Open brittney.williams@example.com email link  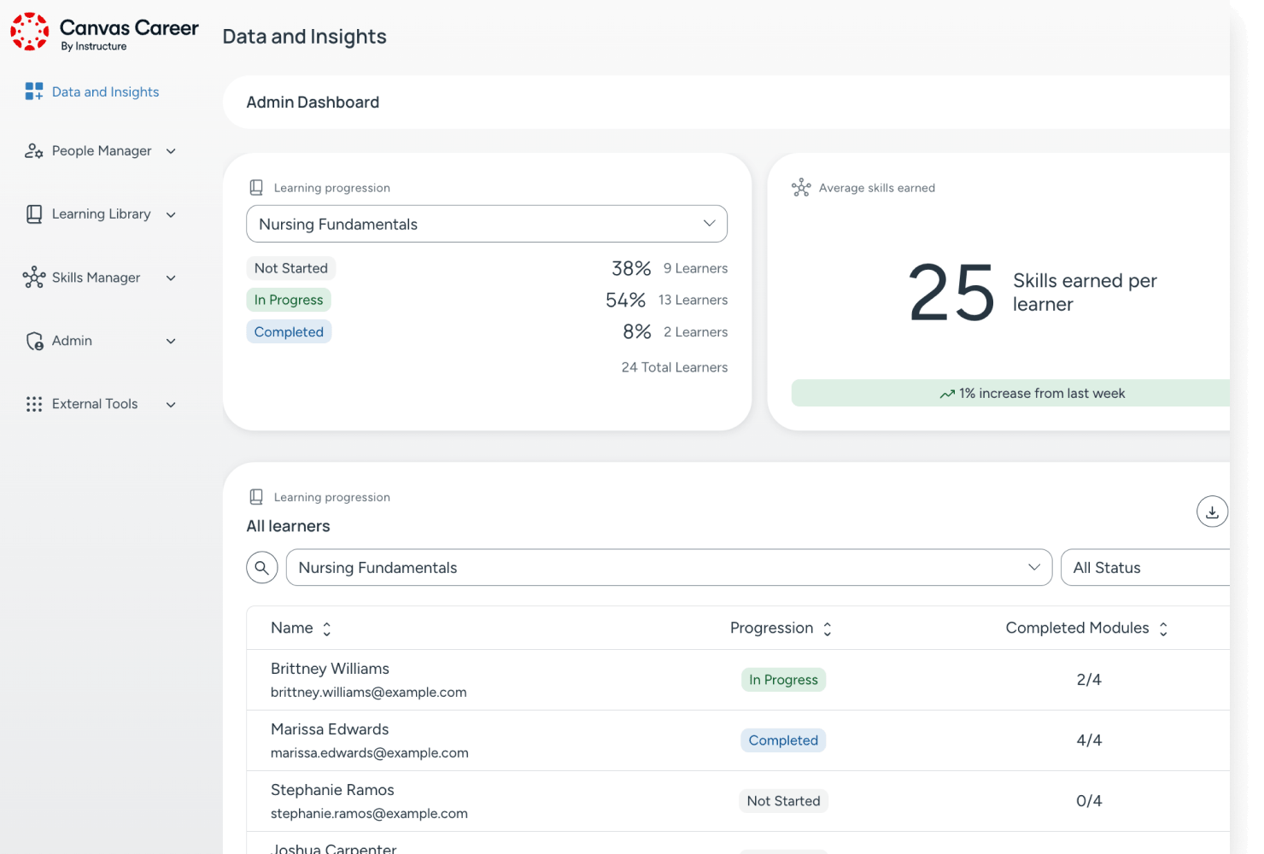pyautogui.click(x=368, y=692)
